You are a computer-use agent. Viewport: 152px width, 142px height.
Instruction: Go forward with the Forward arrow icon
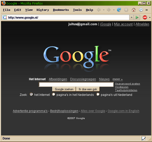109,10
